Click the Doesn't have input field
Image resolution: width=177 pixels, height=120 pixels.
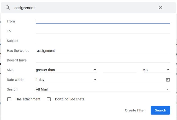click(103, 60)
